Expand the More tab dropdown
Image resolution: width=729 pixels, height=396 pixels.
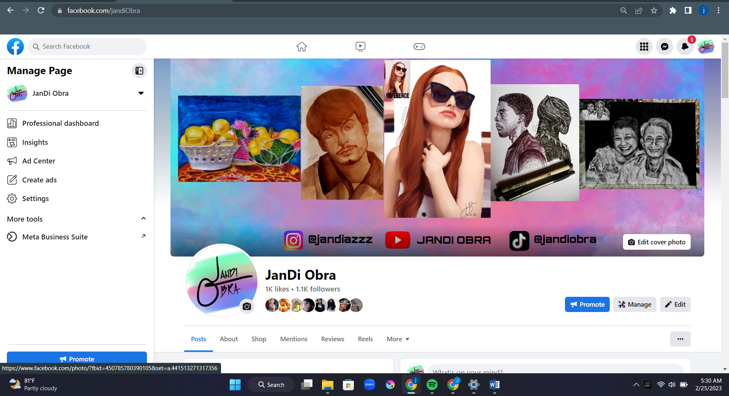click(398, 339)
